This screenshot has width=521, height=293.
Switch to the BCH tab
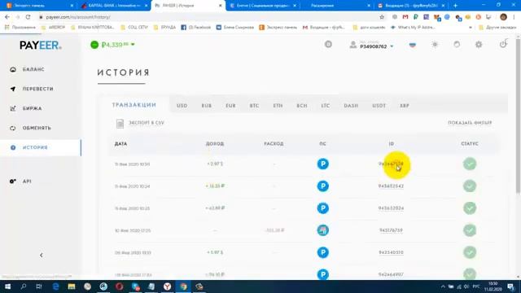coord(302,106)
